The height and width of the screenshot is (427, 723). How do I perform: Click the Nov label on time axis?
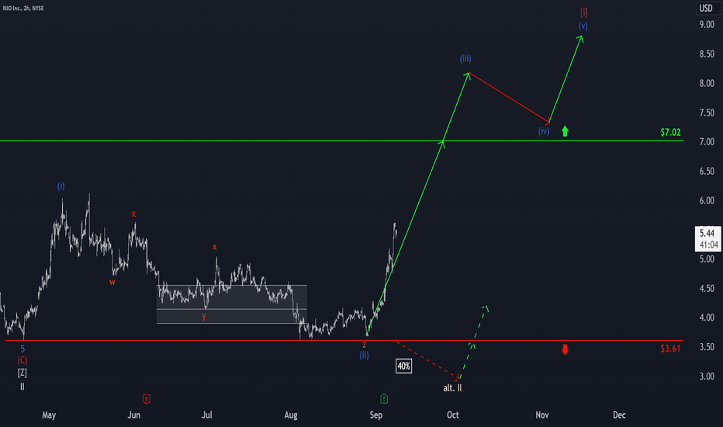(542, 415)
